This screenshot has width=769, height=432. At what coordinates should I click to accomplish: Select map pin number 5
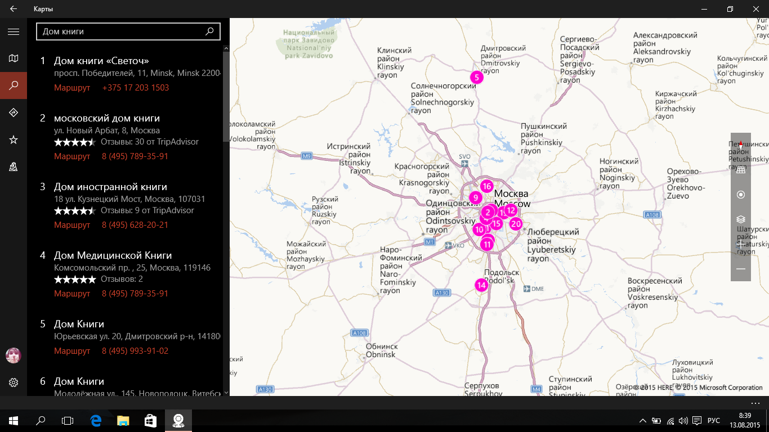[477, 77]
